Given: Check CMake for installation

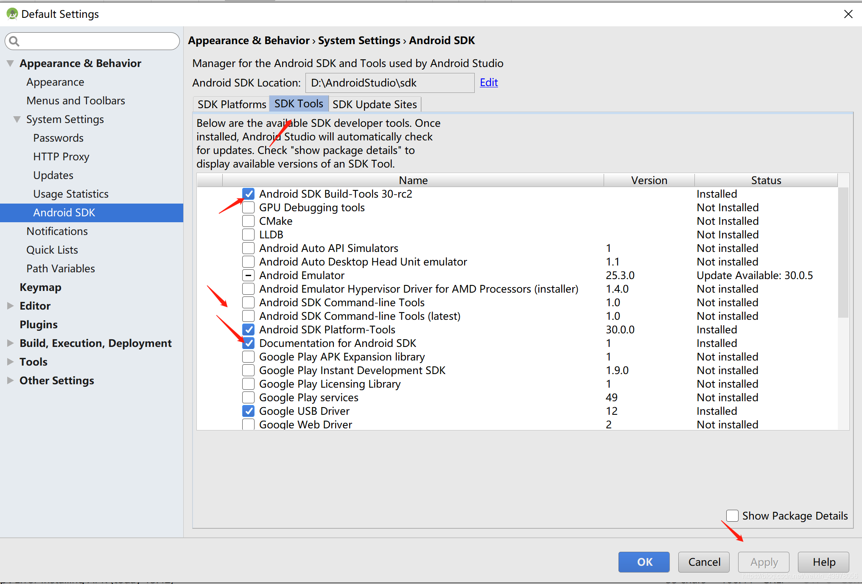Looking at the screenshot, I should [248, 221].
